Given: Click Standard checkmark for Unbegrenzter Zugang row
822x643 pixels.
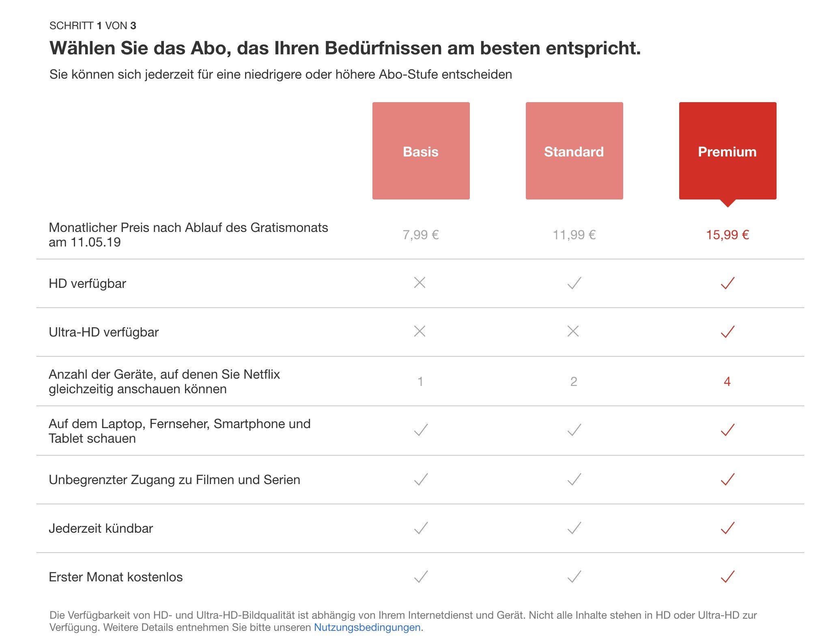Looking at the screenshot, I should pos(574,479).
